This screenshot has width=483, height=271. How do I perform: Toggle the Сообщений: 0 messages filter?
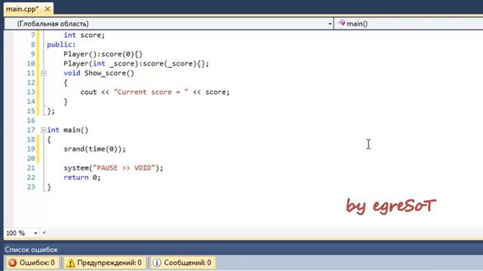pos(183,263)
